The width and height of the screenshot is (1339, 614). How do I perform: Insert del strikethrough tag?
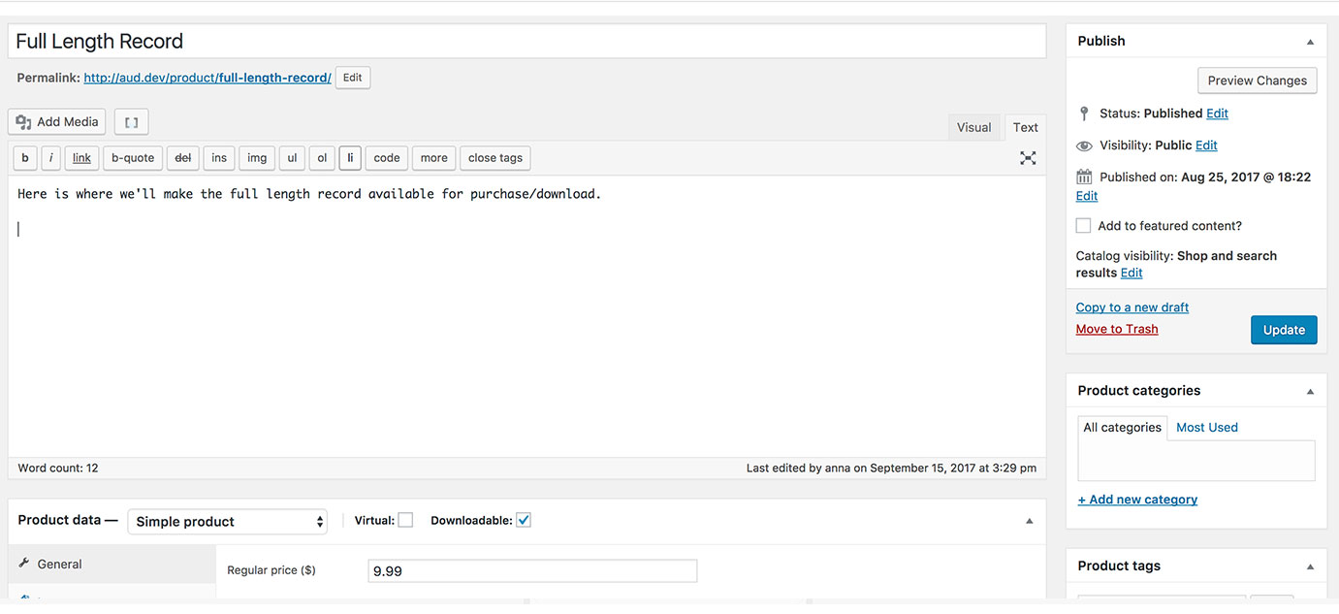point(183,158)
